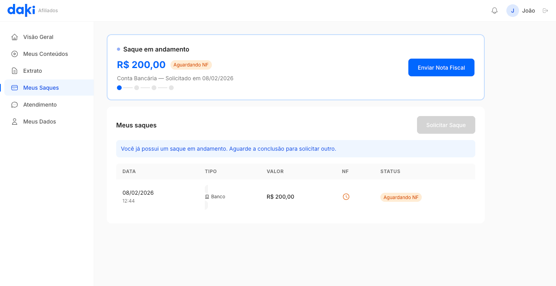
Task: Click the Saque em andamento heading
Action: [156, 49]
